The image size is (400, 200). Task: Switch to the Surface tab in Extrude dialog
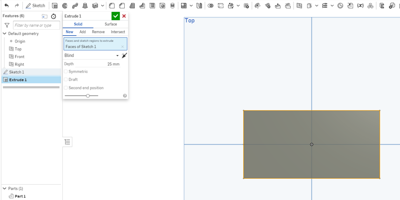point(111,24)
